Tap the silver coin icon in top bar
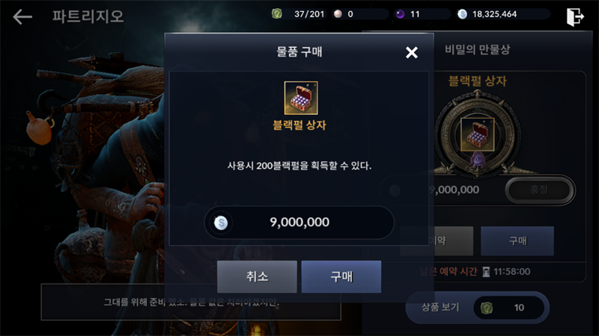Image resolution: width=599 pixels, height=336 pixels. pos(462,14)
